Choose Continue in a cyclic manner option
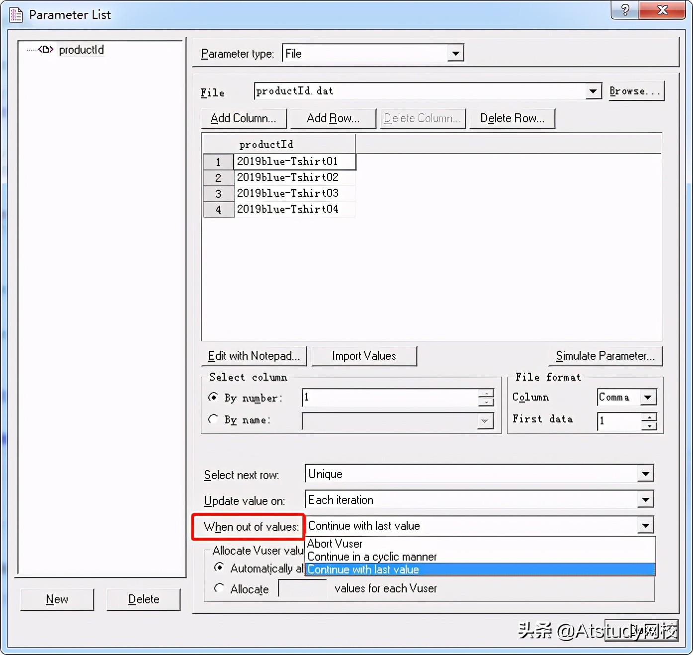Image resolution: width=693 pixels, height=655 pixels. [x=480, y=557]
